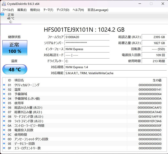
Task: Click total host writes value 1827 GB
Action: (154, 43)
